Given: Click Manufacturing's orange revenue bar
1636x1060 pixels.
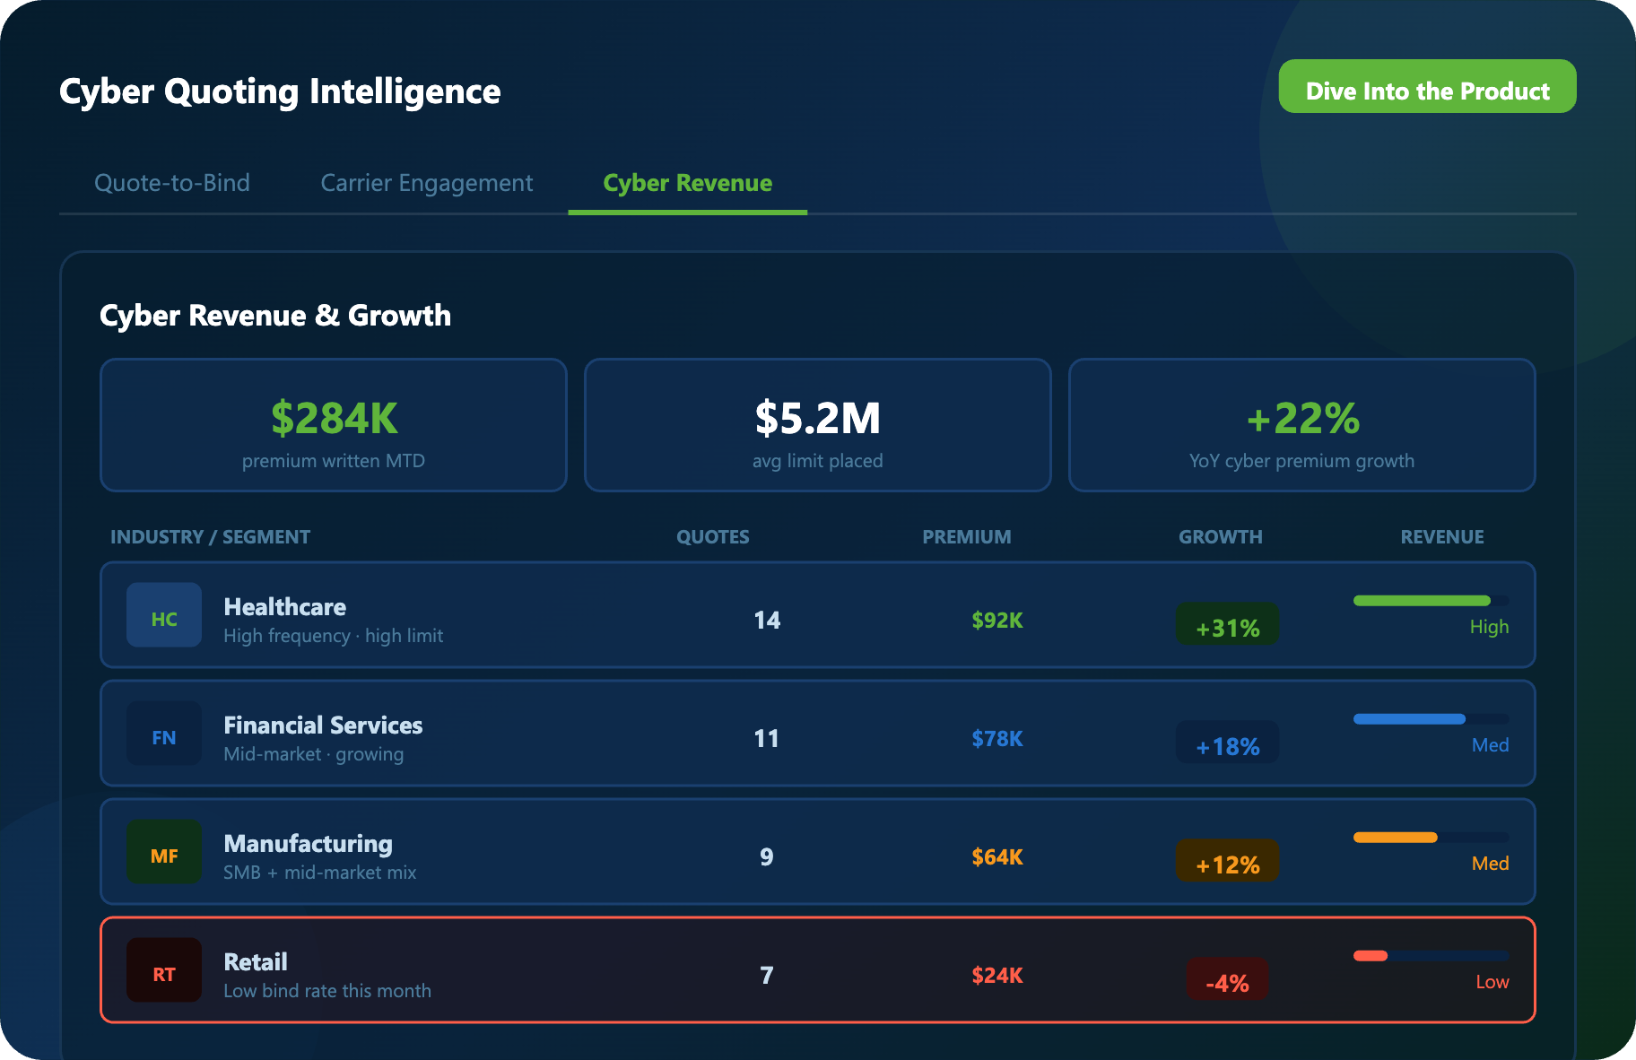Looking at the screenshot, I should point(1396,838).
